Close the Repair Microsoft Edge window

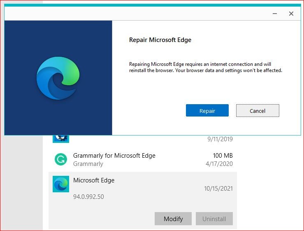(x=291, y=14)
